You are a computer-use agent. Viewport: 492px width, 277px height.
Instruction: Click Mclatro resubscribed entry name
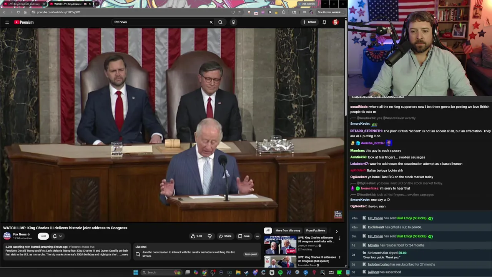pos(373,245)
